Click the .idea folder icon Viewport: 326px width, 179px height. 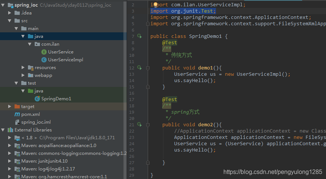(17, 13)
